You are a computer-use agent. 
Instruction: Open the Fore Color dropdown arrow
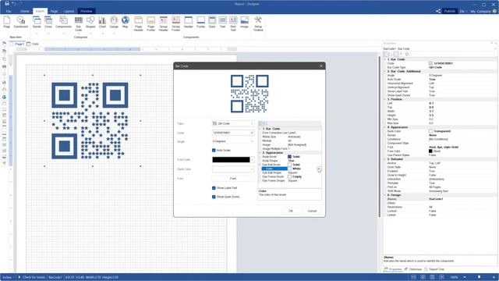click(x=253, y=159)
